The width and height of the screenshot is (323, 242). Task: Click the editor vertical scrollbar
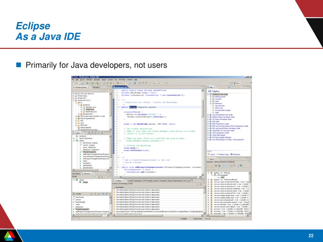(x=202, y=133)
